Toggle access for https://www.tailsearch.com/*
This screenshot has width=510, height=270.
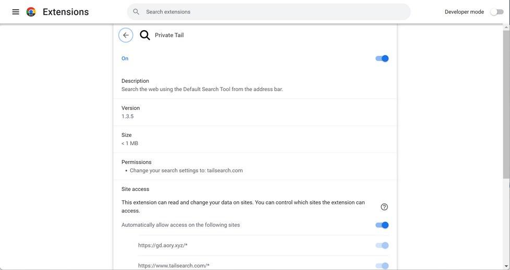[382, 266]
